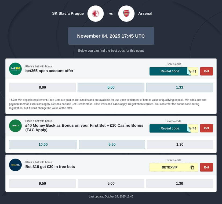Click the bet365 bookmaker logo
Viewport: 222px width, 204px height.
coord(15,69)
